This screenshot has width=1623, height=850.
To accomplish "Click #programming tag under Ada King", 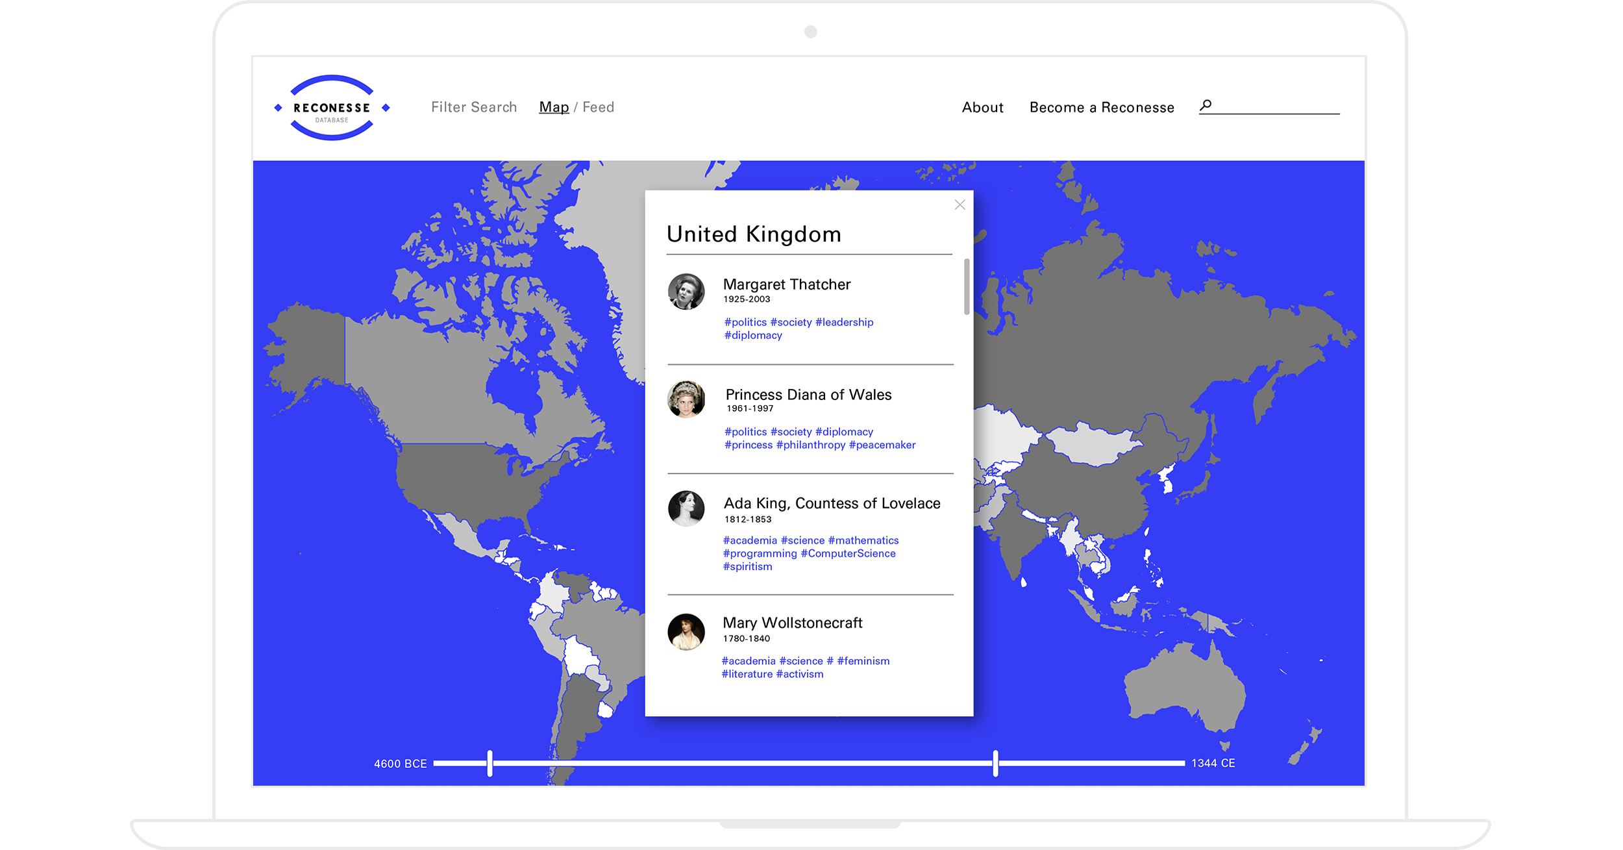I will [760, 553].
